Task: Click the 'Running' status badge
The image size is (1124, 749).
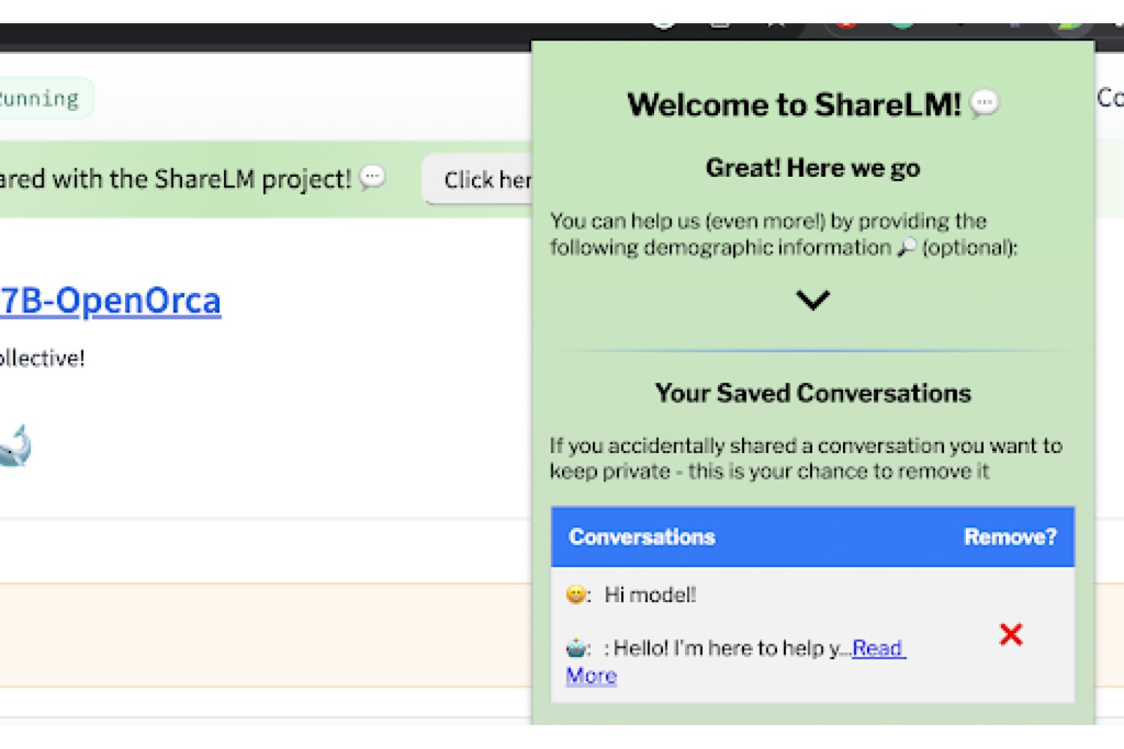Action: coord(45,98)
